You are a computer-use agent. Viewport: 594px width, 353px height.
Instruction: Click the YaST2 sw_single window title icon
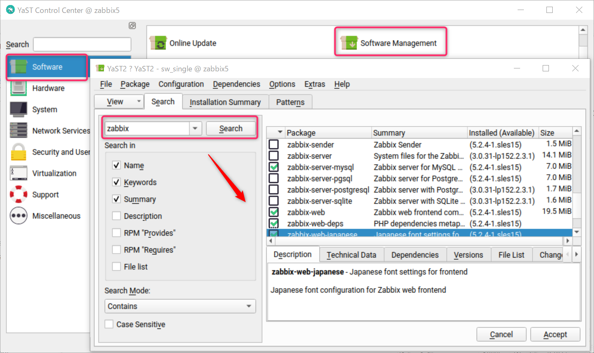coord(100,68)
